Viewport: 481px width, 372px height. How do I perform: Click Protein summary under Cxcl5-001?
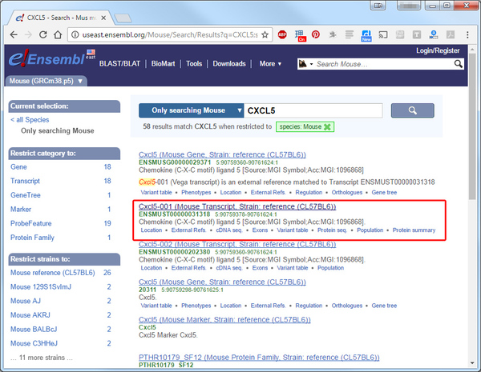[x=414, y=230]
